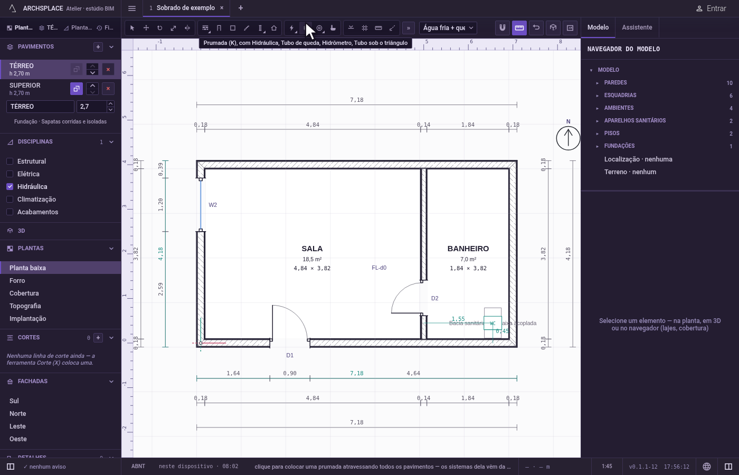
Task: Switch to the Assistente tab
Action: tap(637, 27)
